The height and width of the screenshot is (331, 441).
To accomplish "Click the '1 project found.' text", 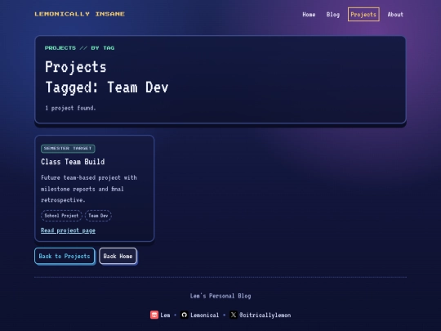I will [x=70, y=108].
